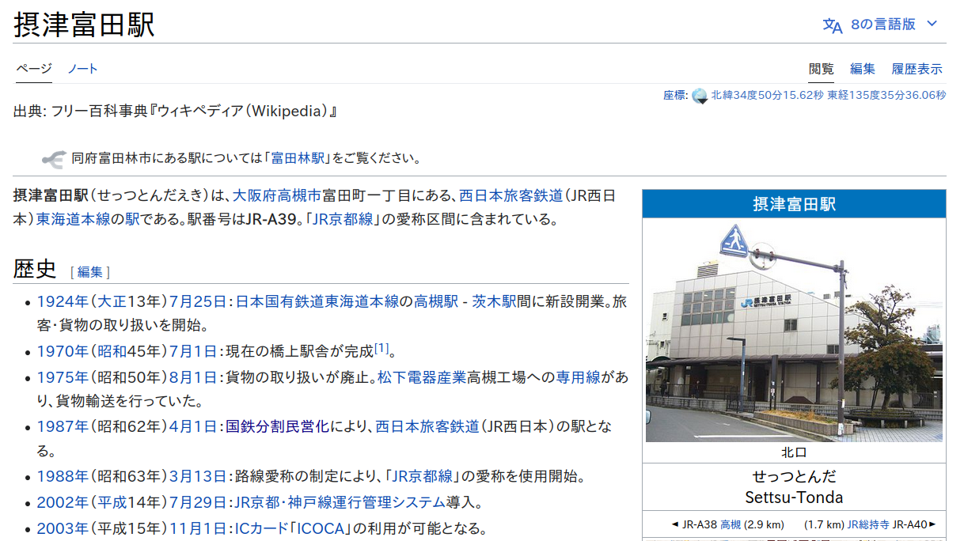The width and height of the screenshot is (964, 541).
Task: Open the 履歴表示 tab
Action: coord(917,69)
